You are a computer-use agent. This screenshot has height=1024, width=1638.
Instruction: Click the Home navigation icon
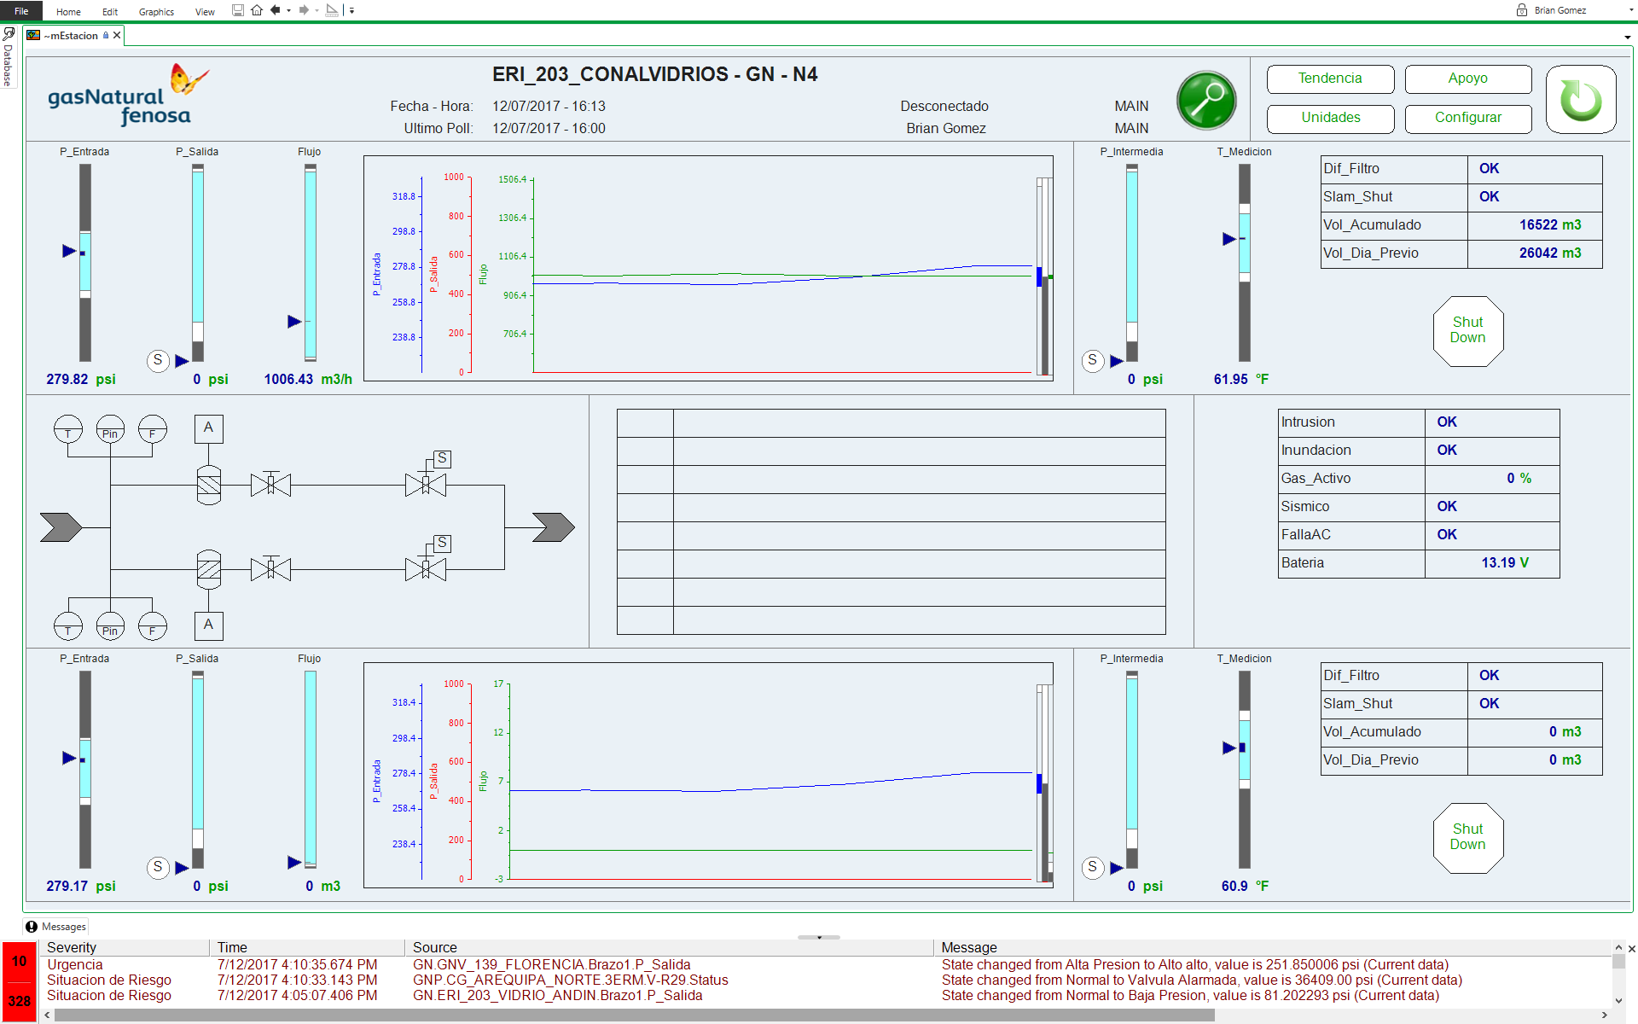[x=257, y=10]
